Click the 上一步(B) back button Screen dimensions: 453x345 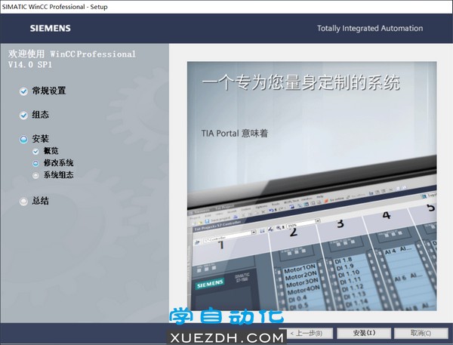point(306,333)
